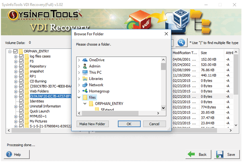Click the 774 Bytes size cell
Image resolution: width=242 pixels, height=162 pixels.
tap(208, 107)
